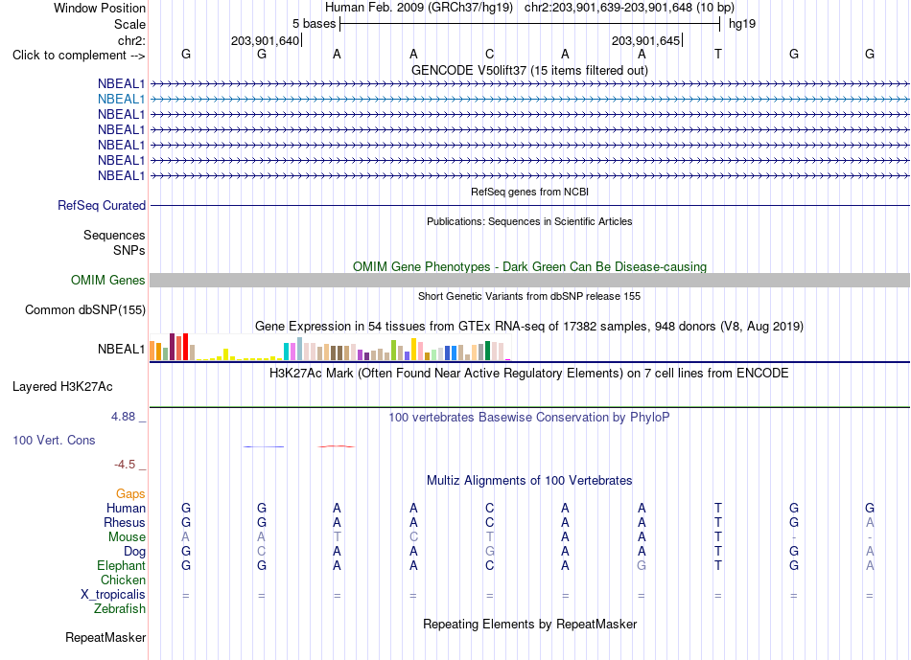
Task: Click the 203,901,645 position marker
Action: click(x=645, y=40)
